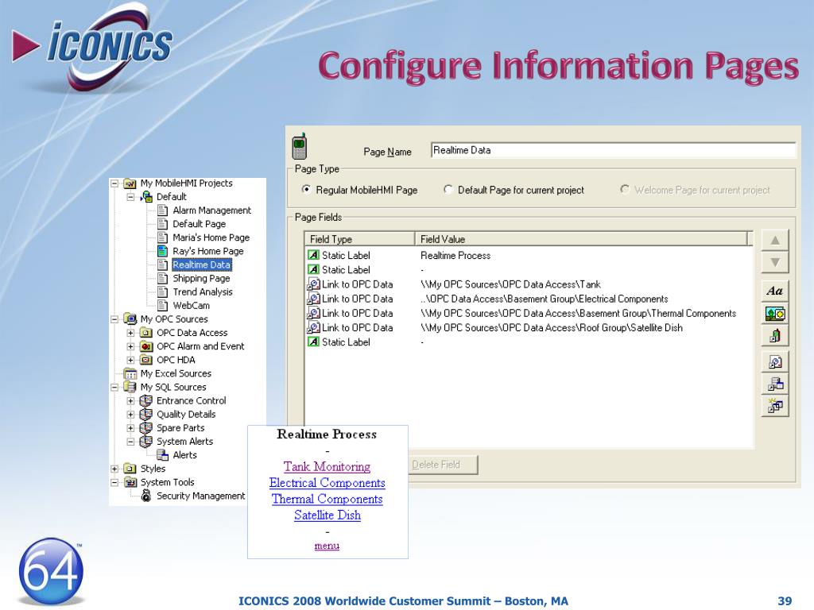Click the icon of the Tank Link to OPC Data row
This screenshot has width=814, height=610.
(x=313, y=284)
